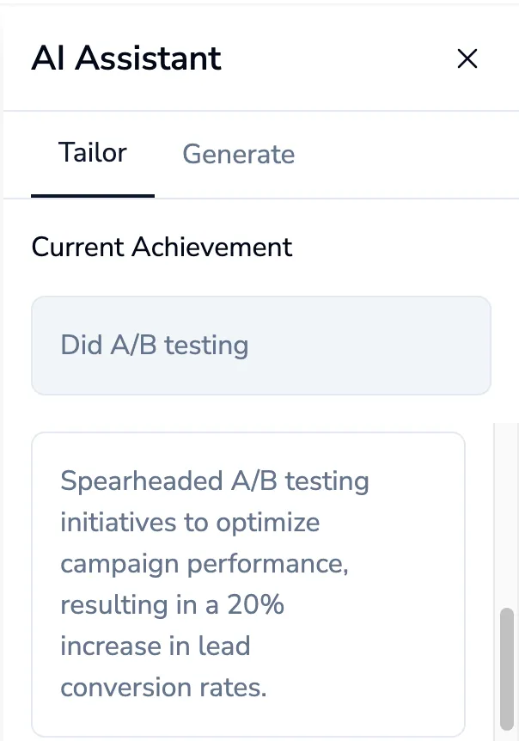Click the 'conversion rates.' text line
This screenshot has width=519, height=741.
163,687
